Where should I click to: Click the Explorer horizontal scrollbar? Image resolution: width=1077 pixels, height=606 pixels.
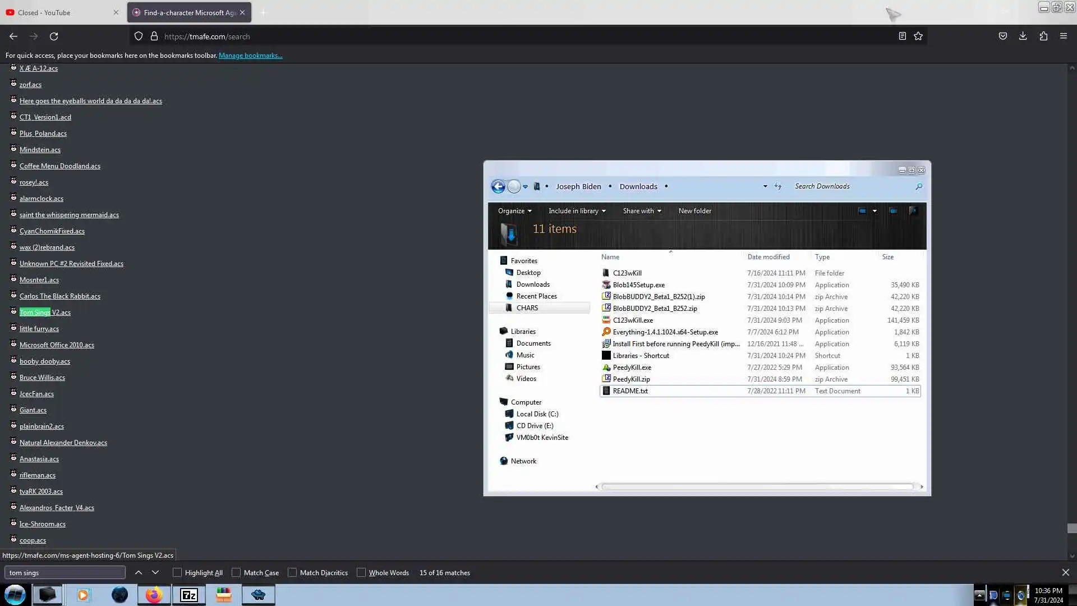coord(757,487)
